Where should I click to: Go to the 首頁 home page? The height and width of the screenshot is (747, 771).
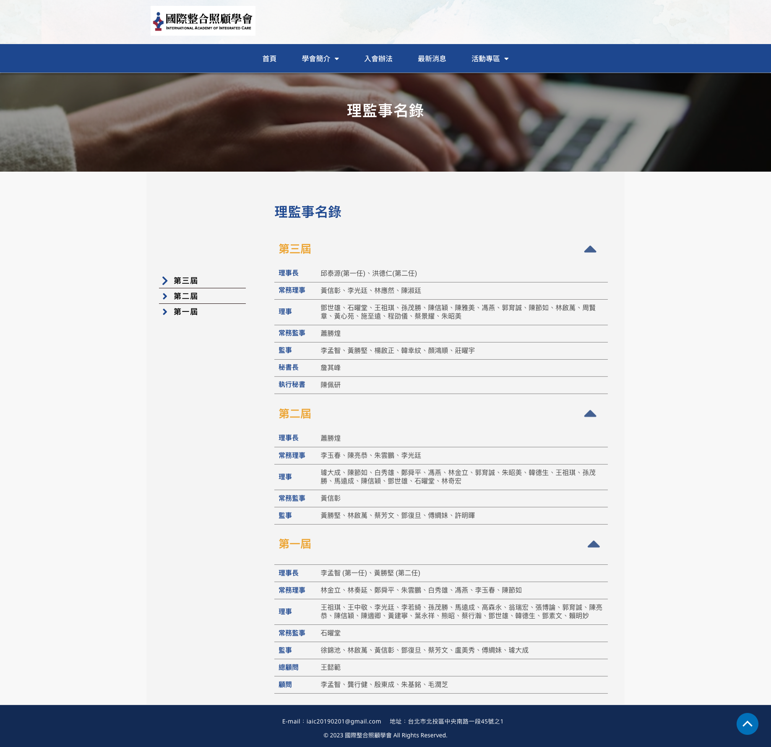(x=269, y=59)
